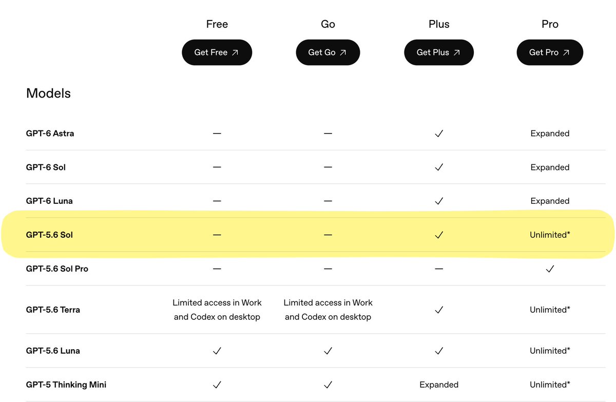
Task: Click the arrow icon in Get Free
Action: 235,52
